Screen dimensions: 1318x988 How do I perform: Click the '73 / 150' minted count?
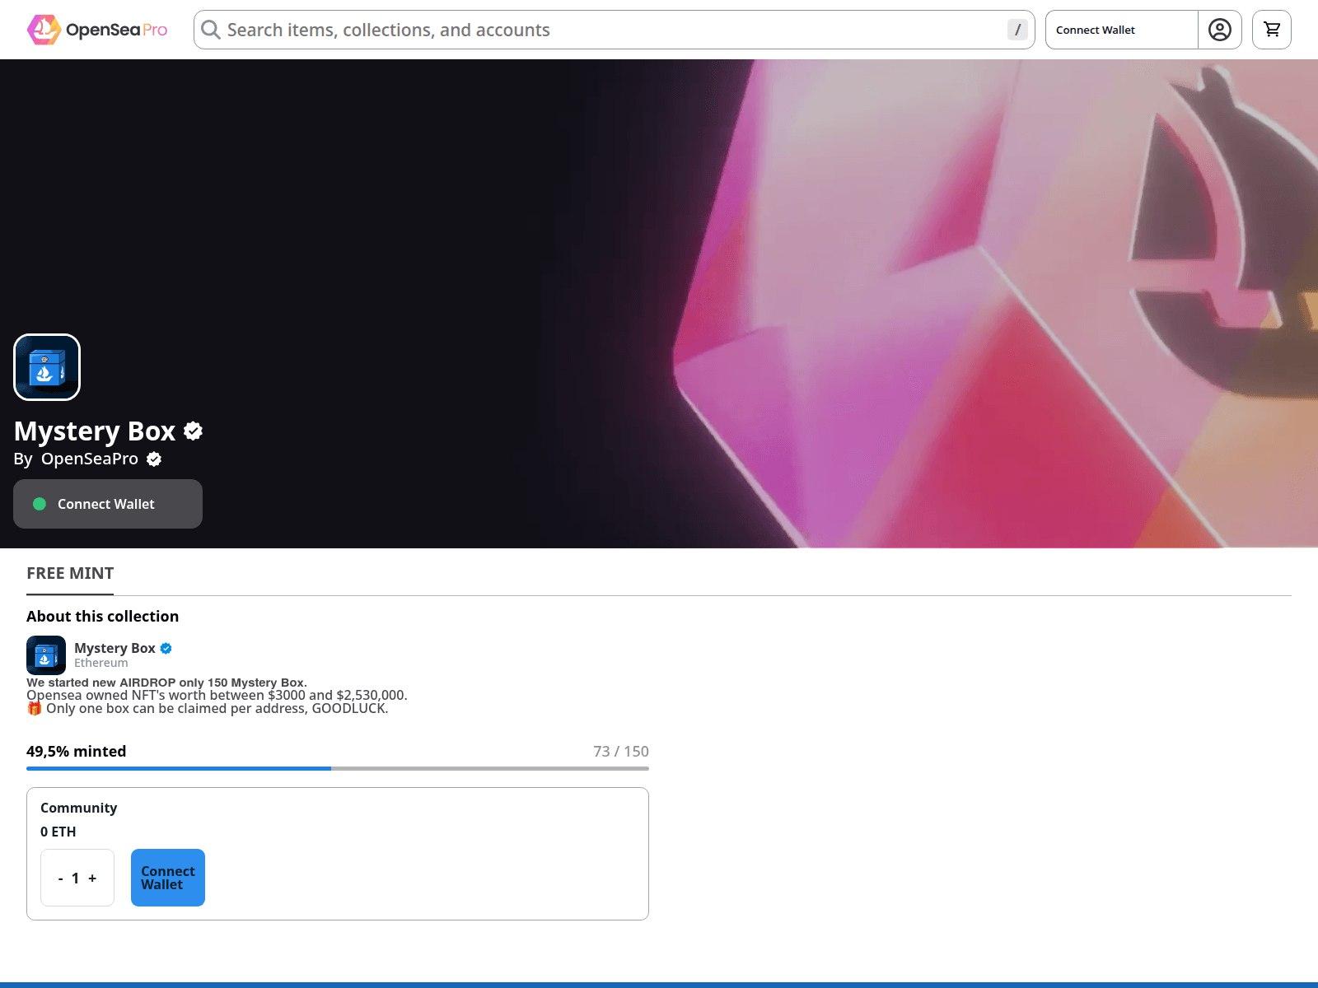621,751
